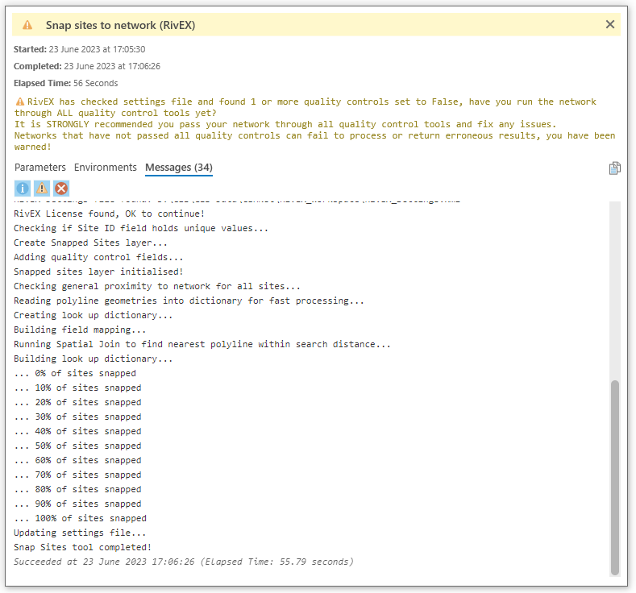Click 'Updating settings file...' message
This screenshot has width=636, height=593.
[80, 533]
